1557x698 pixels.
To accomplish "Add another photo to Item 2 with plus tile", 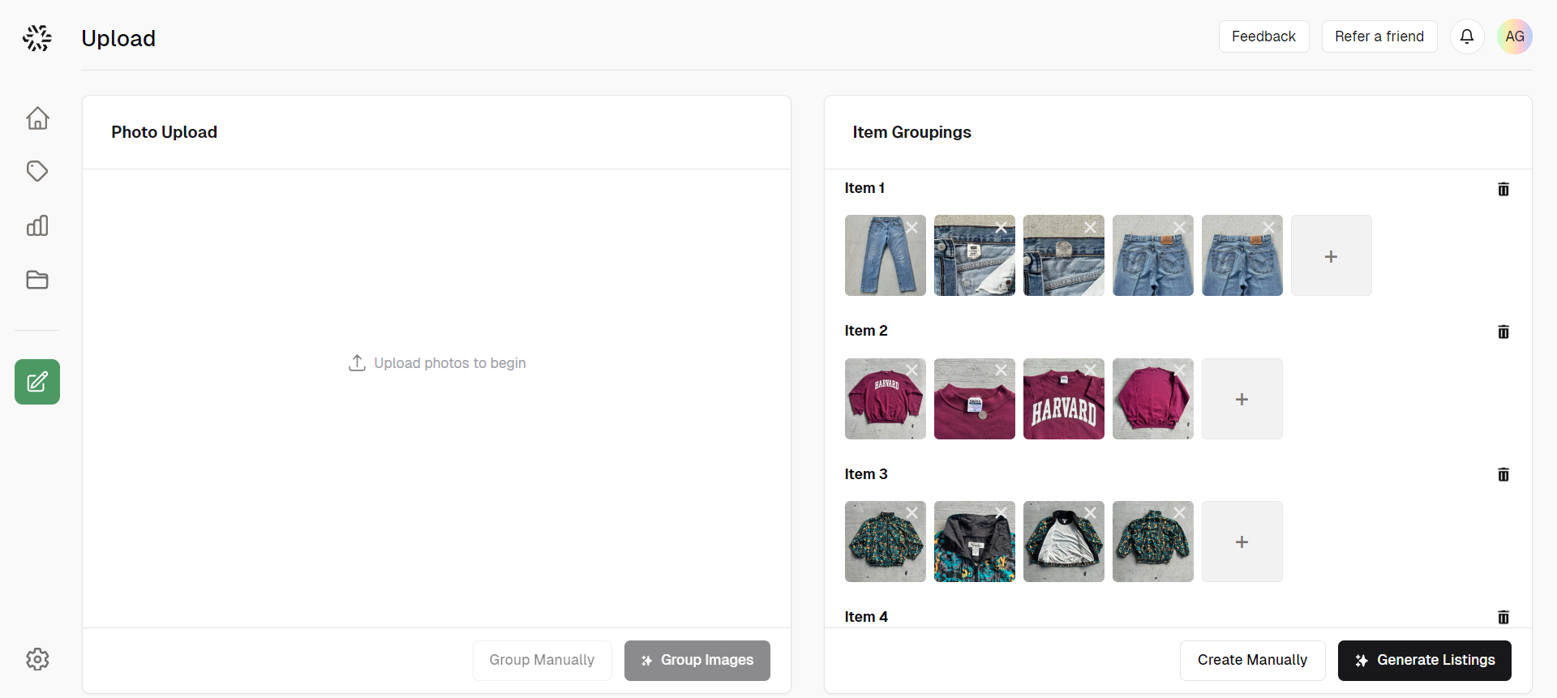I will coord(1241,399).
